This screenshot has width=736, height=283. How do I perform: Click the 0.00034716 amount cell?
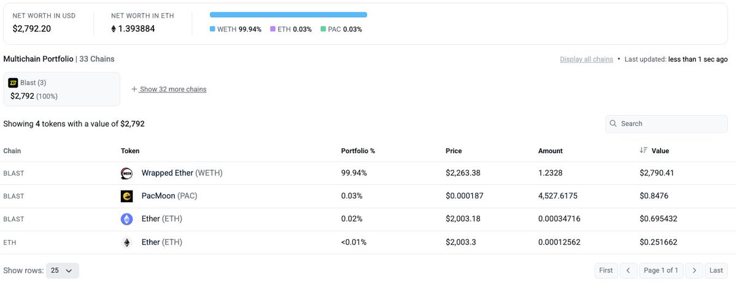[x=559, y=219]
